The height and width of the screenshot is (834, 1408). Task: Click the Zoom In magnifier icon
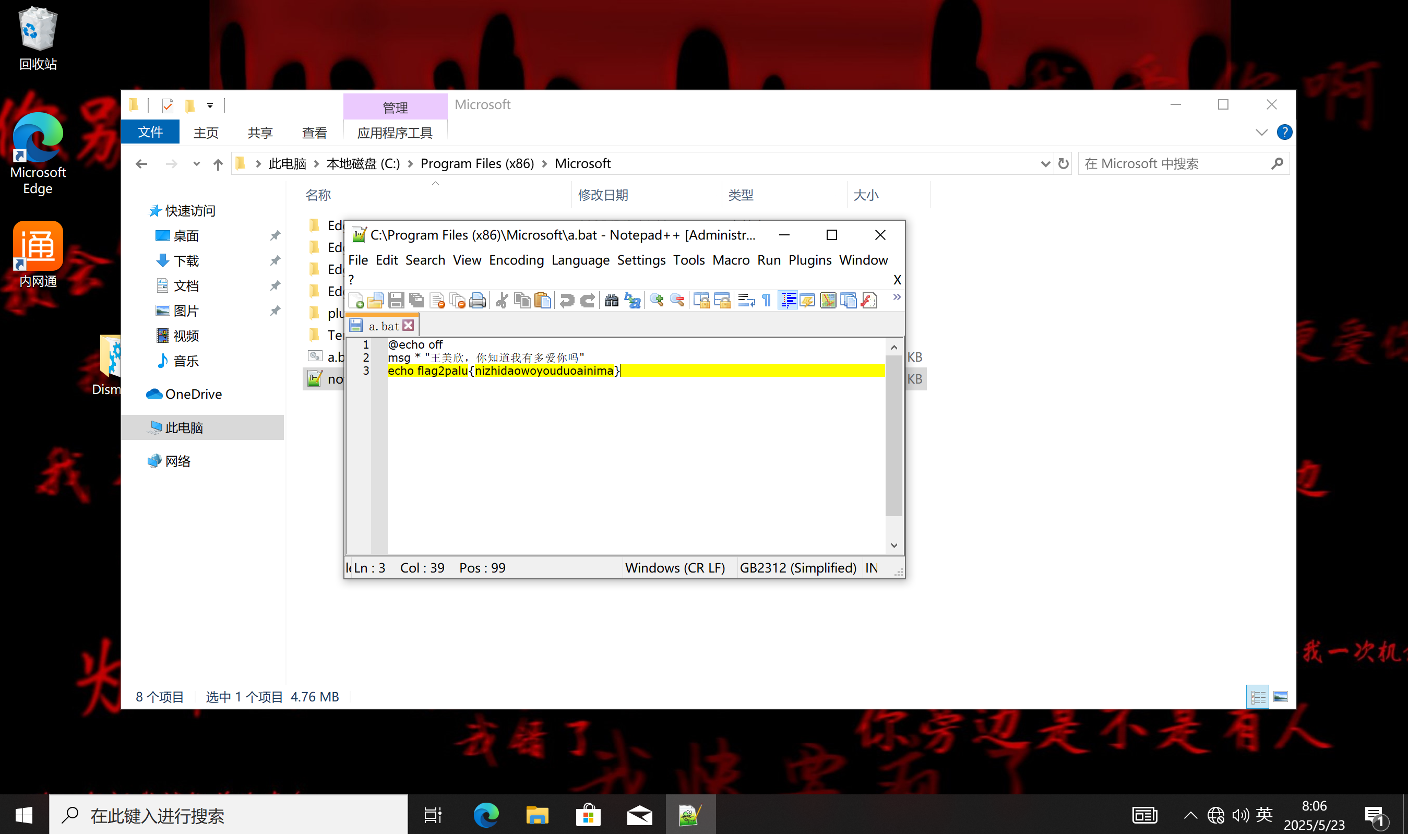pyautogui.click(x=656, y=300)
